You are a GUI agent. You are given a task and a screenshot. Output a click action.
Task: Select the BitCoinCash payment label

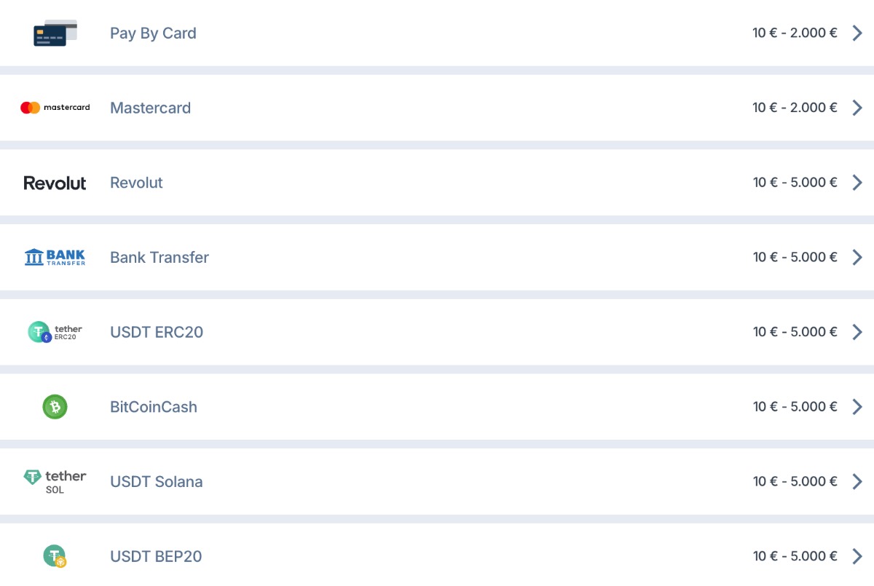click(x=153, y=407)
